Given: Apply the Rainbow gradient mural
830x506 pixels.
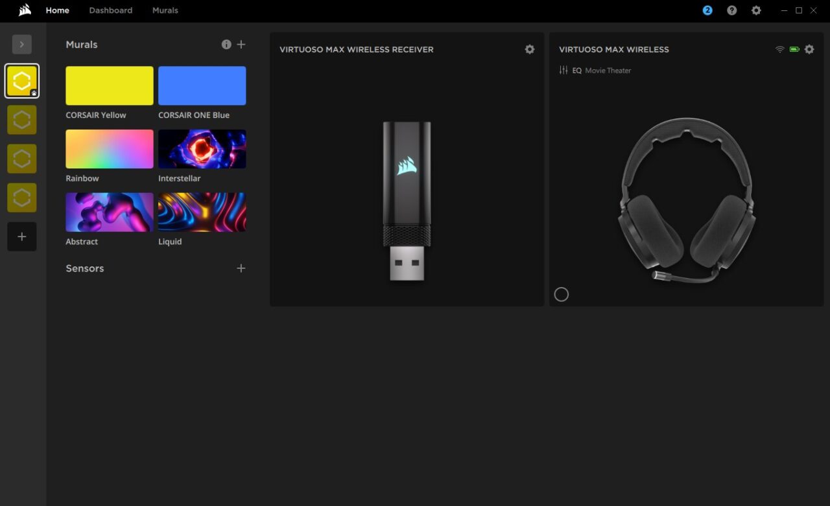Looking at the screenshot, I should 110,149.
